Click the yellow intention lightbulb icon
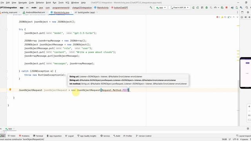 (10, 90)
